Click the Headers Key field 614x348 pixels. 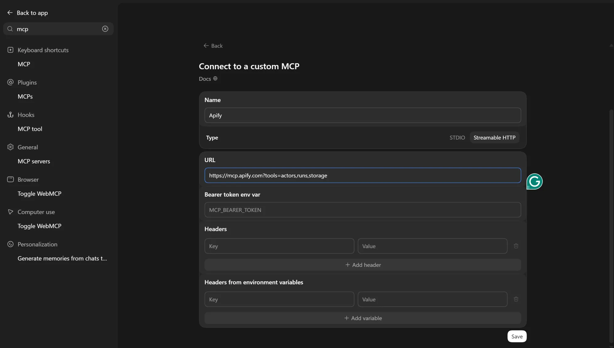[279, 246]
